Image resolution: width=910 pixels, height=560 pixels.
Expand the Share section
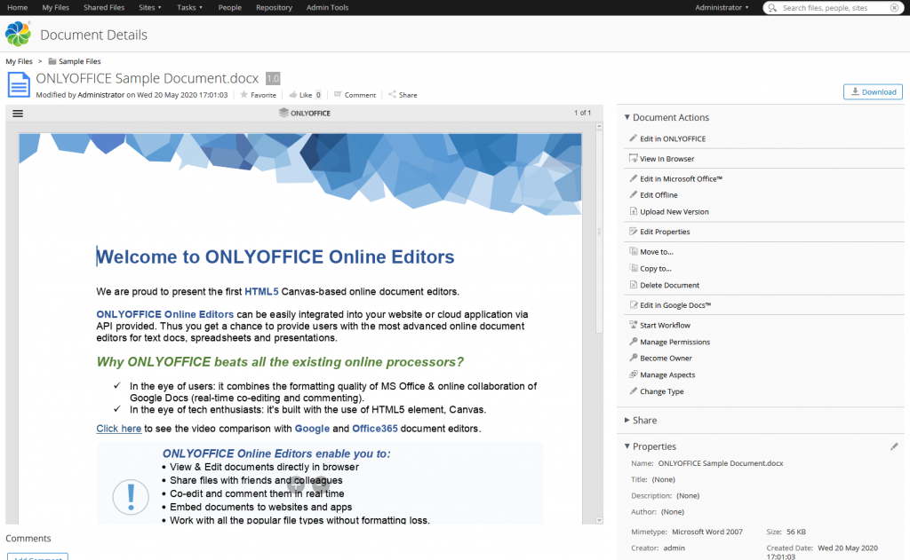point(627,421)
